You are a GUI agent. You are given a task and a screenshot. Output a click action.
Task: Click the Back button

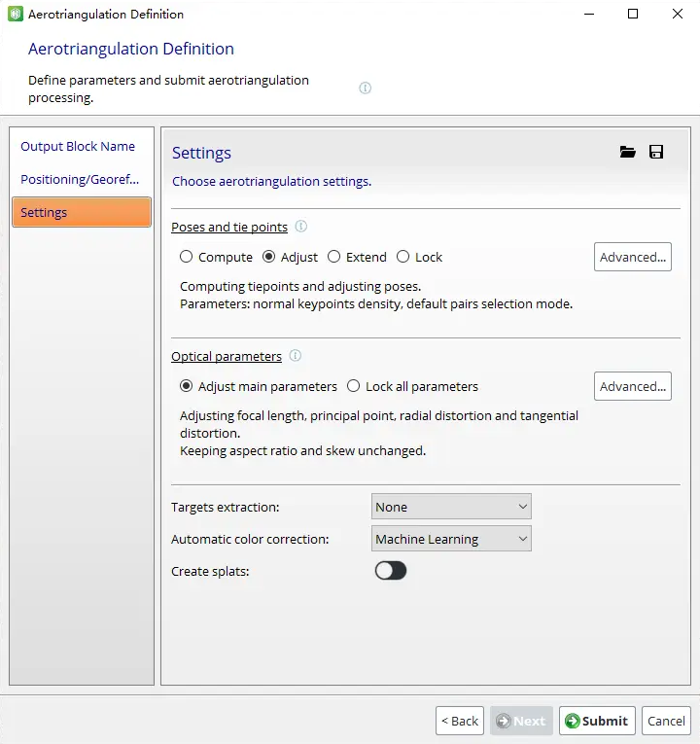pos(460,721)
